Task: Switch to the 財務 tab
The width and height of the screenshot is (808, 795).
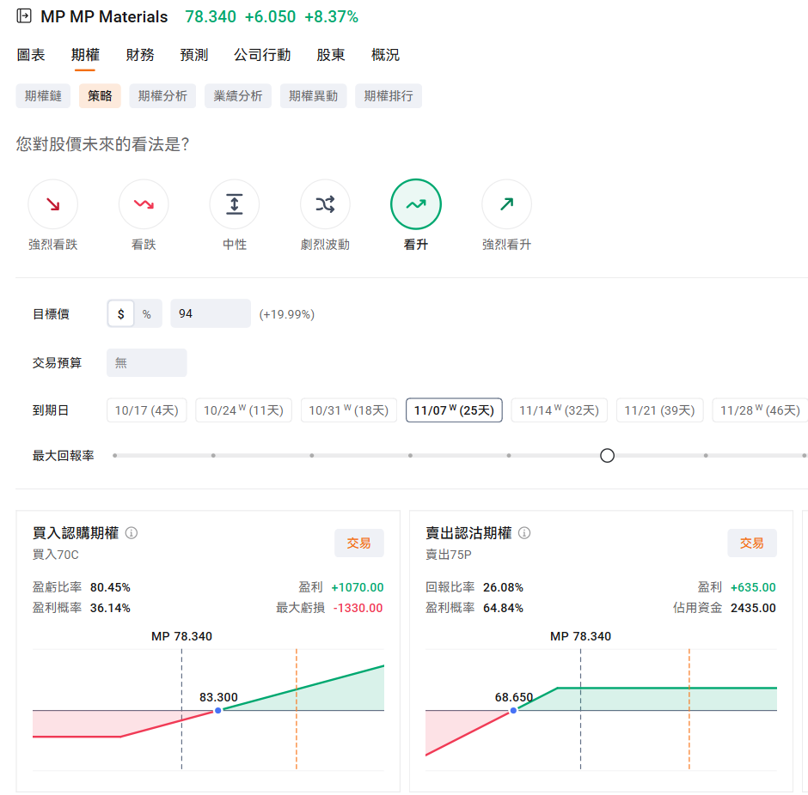Action: click(x=140, y=54)
